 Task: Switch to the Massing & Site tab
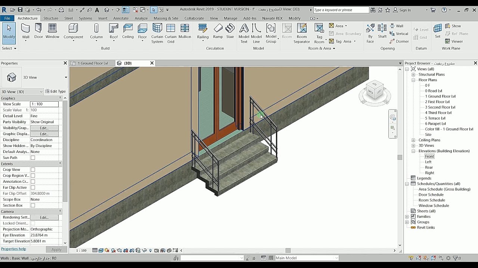[166, 18]
